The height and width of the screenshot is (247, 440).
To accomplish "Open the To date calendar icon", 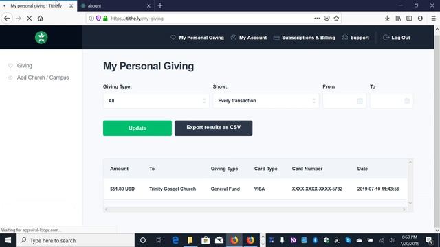I will click(407, 101).
